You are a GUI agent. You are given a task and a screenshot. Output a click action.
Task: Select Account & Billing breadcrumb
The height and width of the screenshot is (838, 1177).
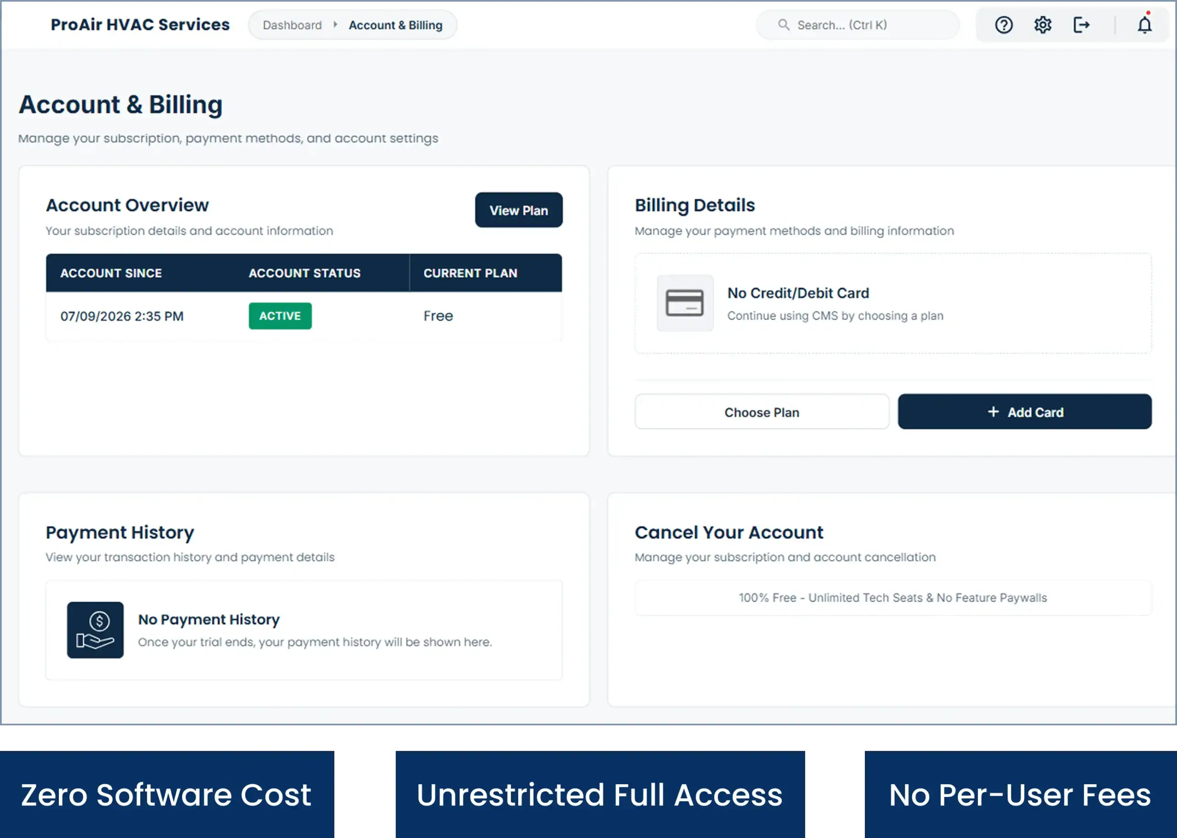[x=395, y=25]
